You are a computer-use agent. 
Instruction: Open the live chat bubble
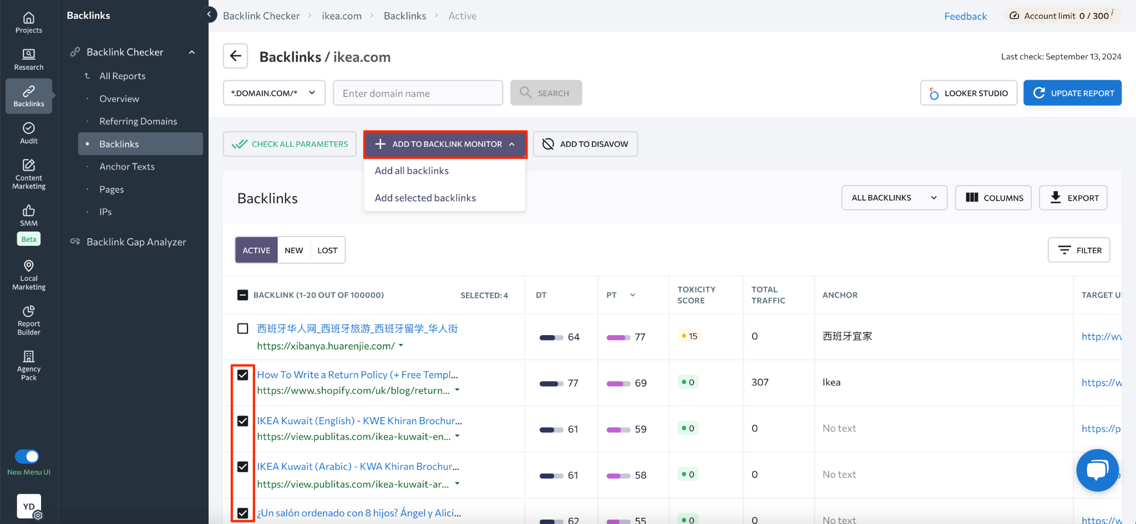click(1097, 470)
